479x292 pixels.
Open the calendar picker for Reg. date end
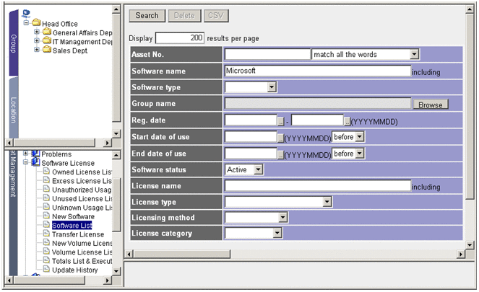(x=347, y=122)
